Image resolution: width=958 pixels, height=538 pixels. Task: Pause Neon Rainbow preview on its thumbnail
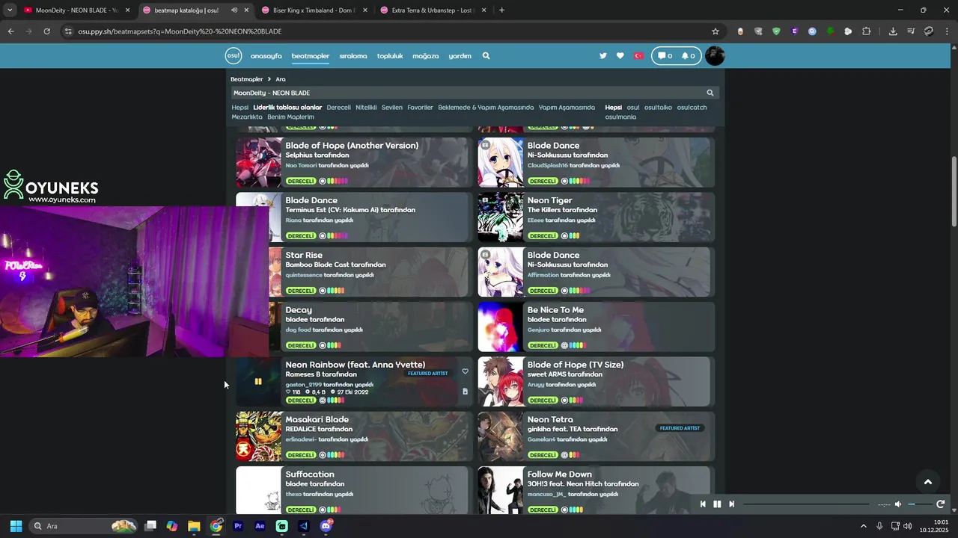pos(258,382)
